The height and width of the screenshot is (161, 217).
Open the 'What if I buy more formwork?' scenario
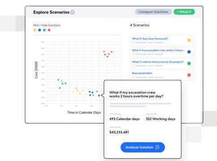(150, 38)
